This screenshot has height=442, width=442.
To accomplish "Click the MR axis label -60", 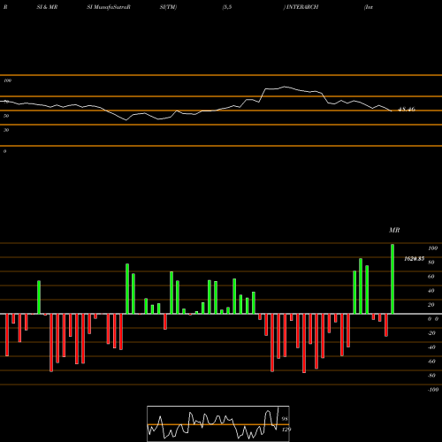I will pos(431,362).
